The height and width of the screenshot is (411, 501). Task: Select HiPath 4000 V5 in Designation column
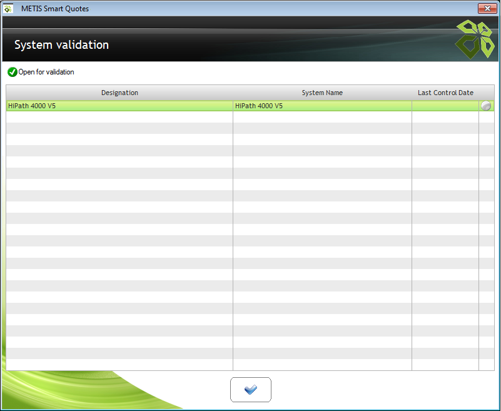click(x=119, y=106)
